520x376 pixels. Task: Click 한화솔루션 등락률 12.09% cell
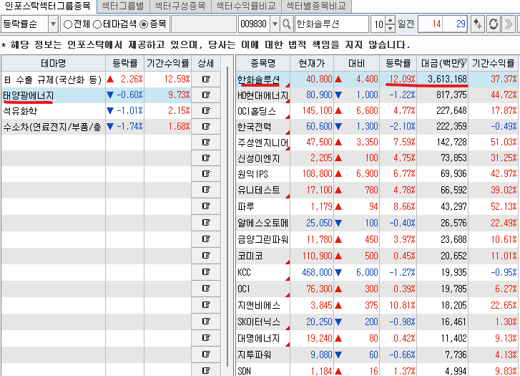(398, 79)
